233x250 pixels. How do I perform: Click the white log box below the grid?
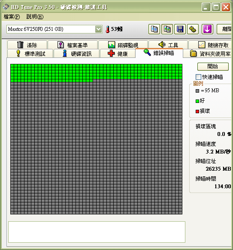pyautogui.click(x=97, y=232)
